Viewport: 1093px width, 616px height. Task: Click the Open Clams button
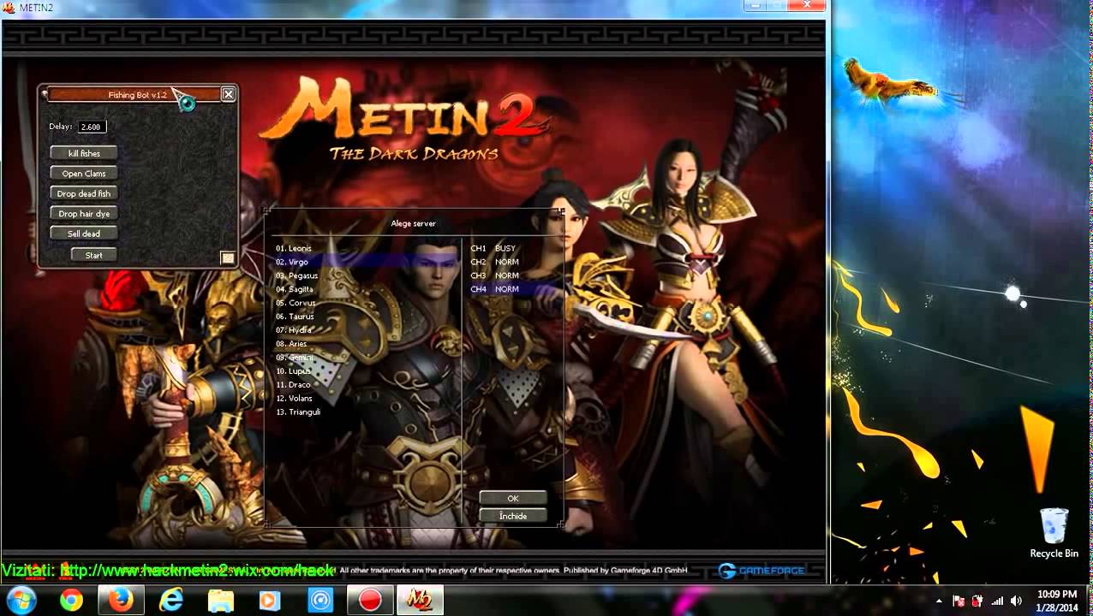pos(84,174)
